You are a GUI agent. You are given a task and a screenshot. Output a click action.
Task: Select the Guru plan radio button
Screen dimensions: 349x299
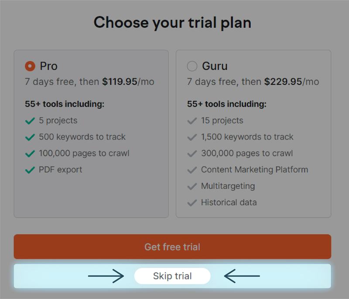point(192,66)
